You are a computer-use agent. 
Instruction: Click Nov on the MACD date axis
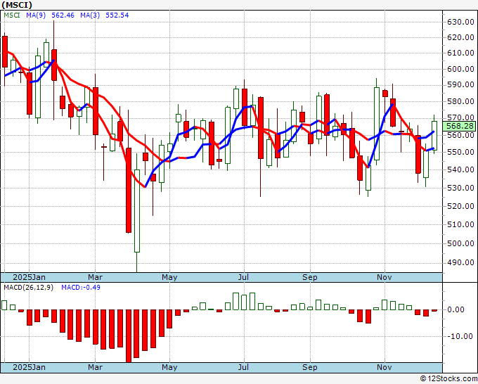pyautogui.click(x=385, y=367)
